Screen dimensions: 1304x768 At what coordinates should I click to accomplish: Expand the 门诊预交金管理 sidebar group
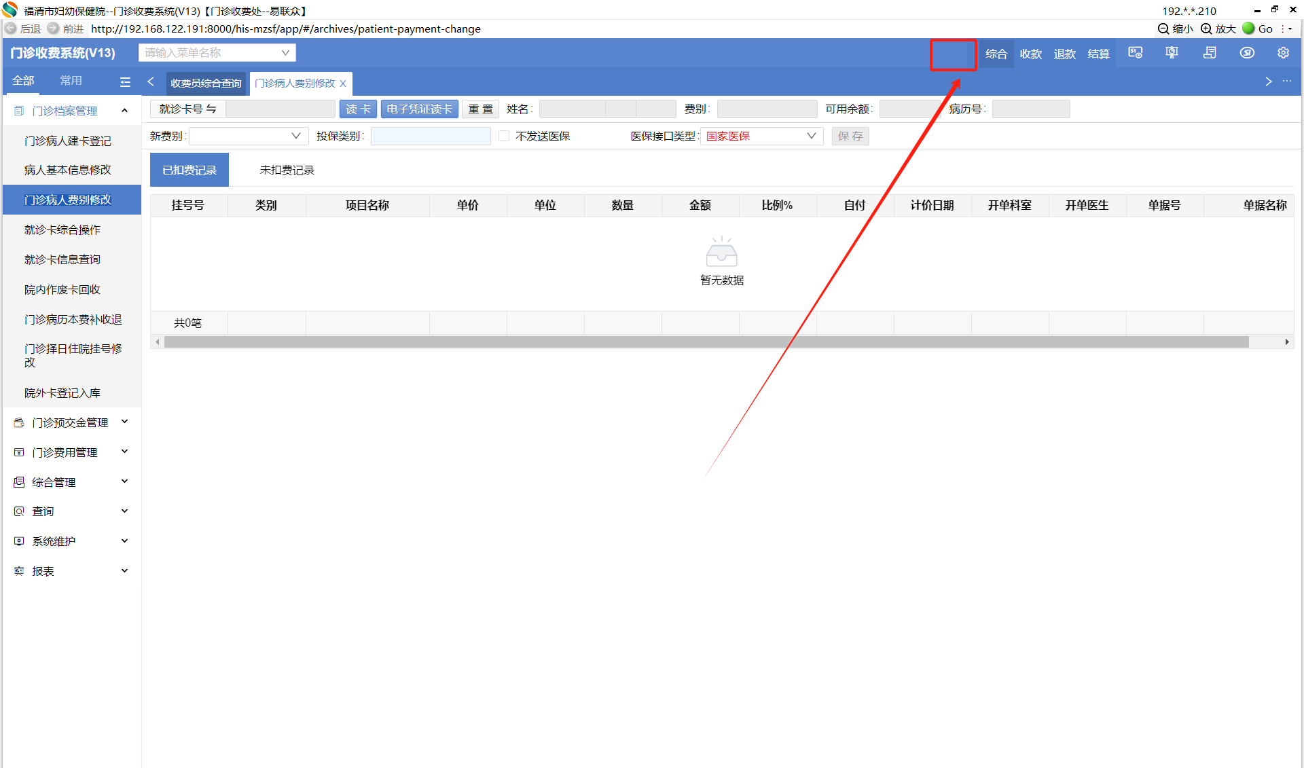[x=71, y=422]
